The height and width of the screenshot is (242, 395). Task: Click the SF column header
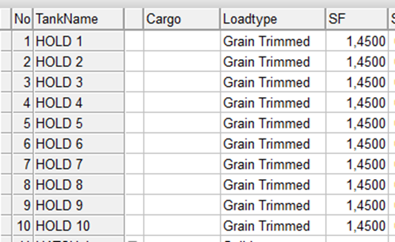tap(356, 19)
